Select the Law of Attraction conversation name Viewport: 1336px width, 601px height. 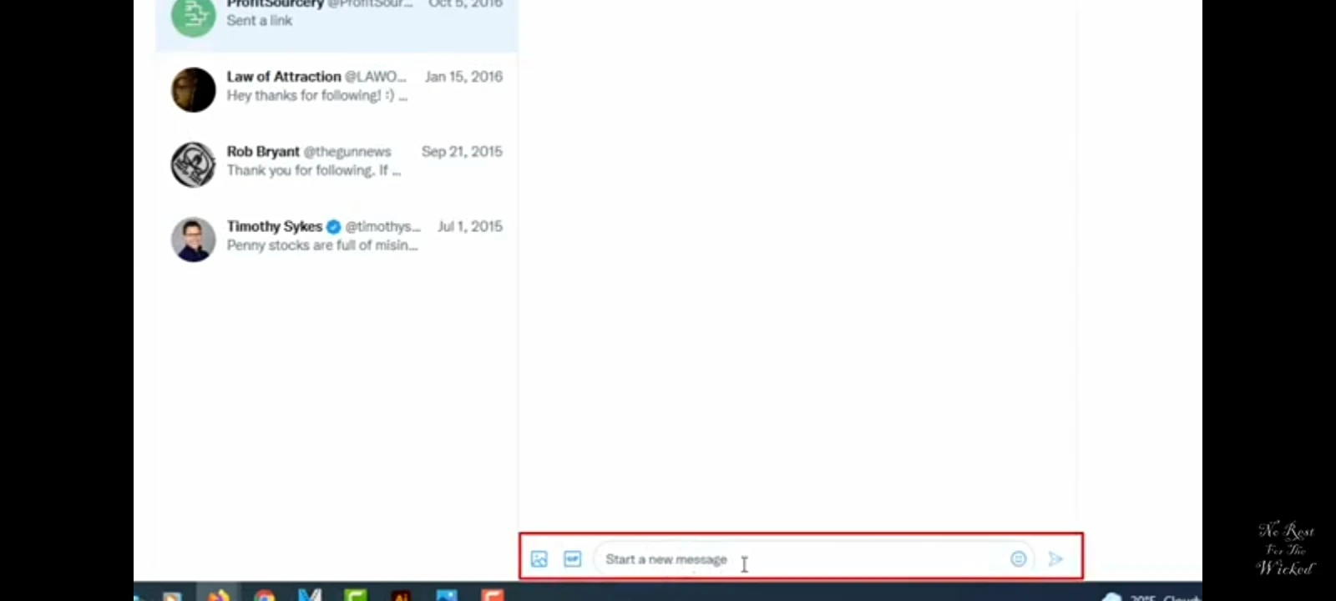284,77
